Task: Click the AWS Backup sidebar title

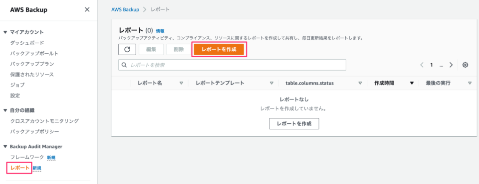Action: point(29,10)
